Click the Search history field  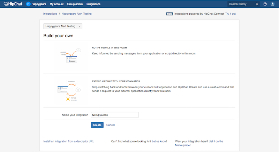243,4
